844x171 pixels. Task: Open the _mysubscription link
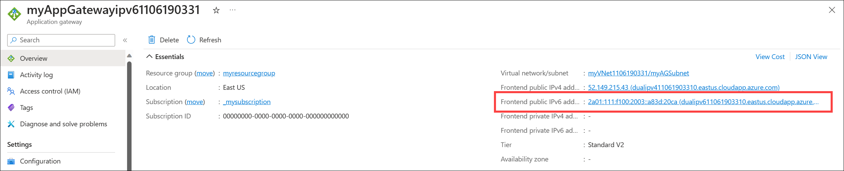point(247,102)
